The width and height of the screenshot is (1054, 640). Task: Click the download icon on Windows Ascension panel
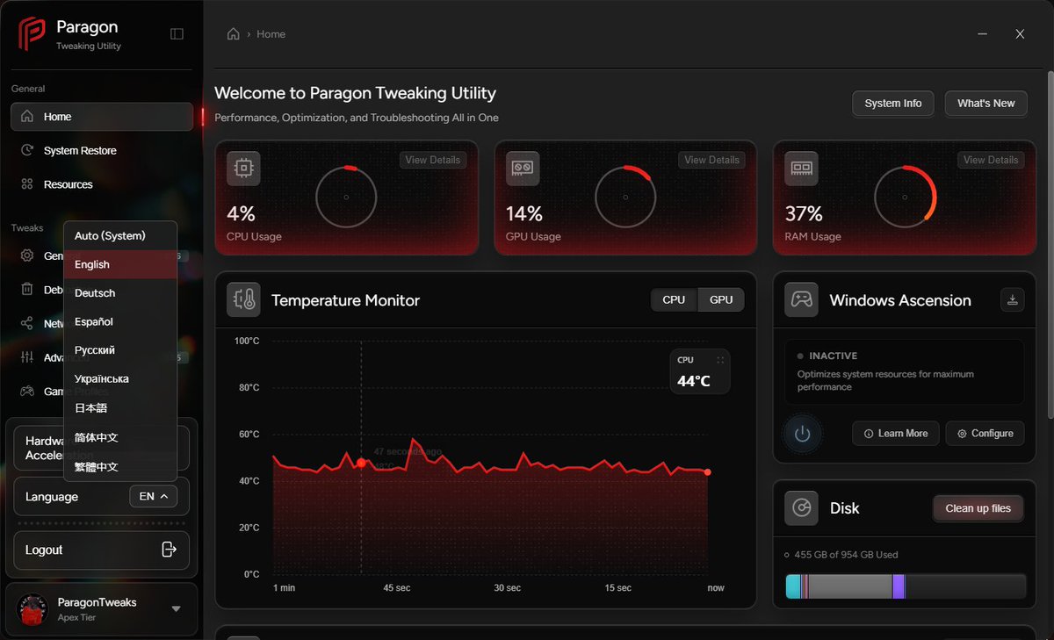point(1012,299)
